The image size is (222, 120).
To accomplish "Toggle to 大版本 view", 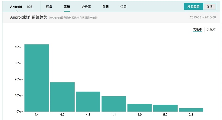I will [x=197, y=29].
